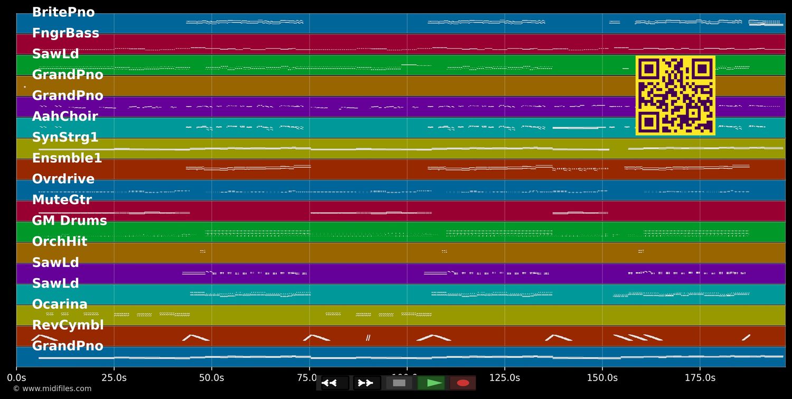The height and width of the screenshot is (399, 792).
Task: Click the RevCymbl track label
Action: pos(68,325)
